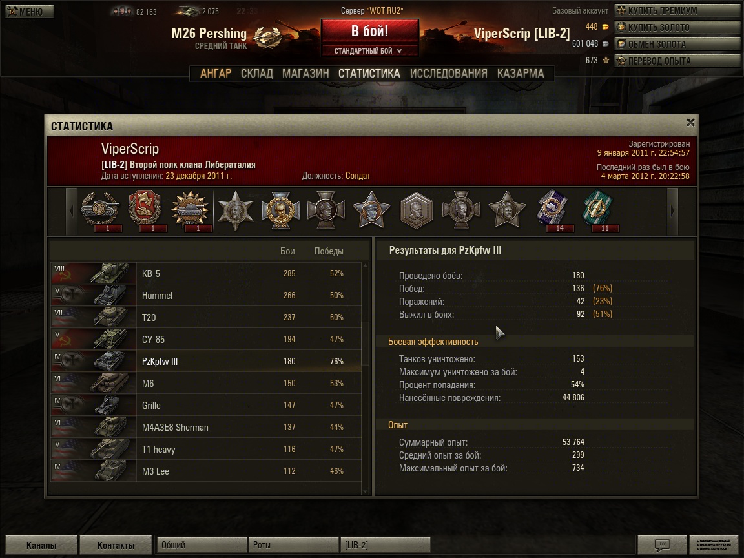Click the first tank-target medal icon

pyautogui.click(x=99, y=210)
